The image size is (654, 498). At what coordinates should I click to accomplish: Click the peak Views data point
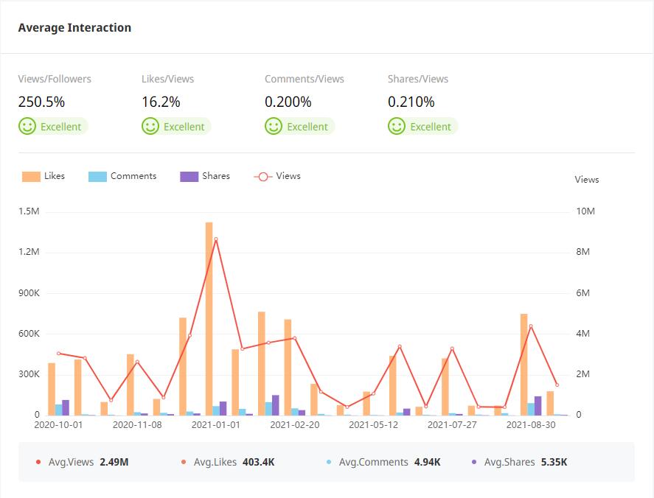pos(216,239)
